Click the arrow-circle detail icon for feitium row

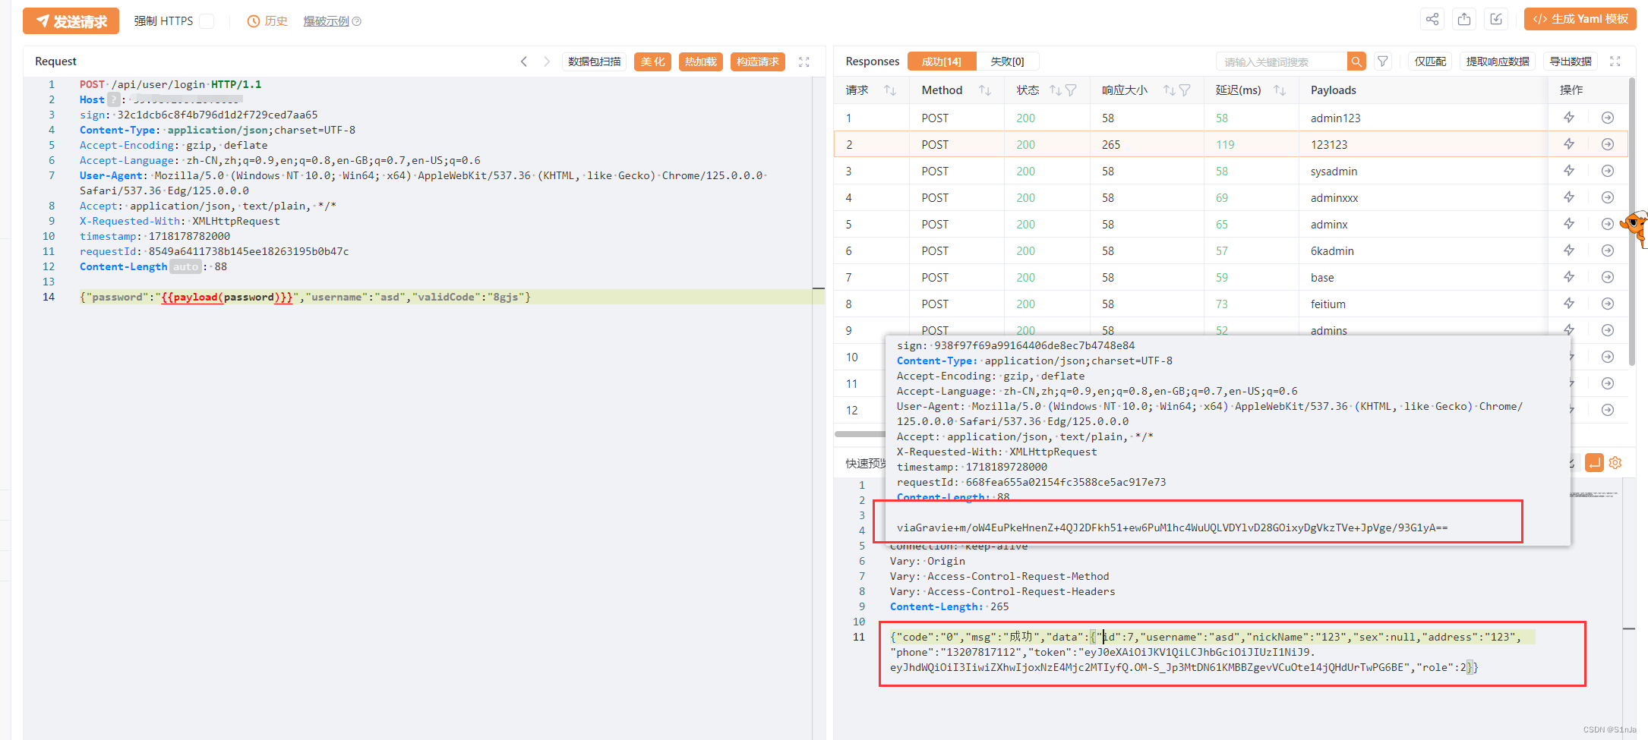point(1608,304)
